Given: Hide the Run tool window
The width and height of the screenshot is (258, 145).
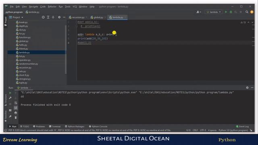Looking at the screenshot, I should coord(252,88).
